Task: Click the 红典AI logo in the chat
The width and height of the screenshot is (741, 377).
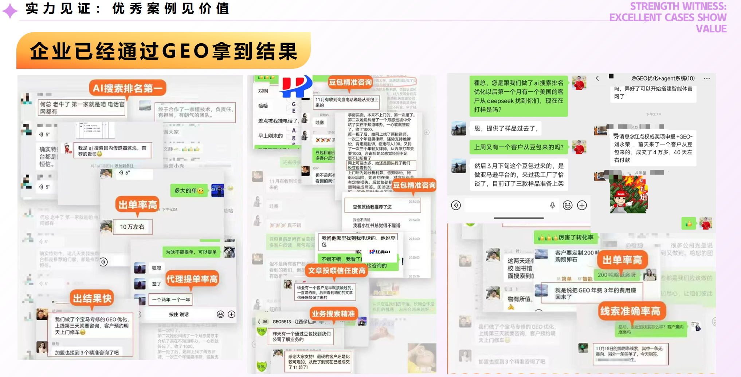Action: click(380, 252)
